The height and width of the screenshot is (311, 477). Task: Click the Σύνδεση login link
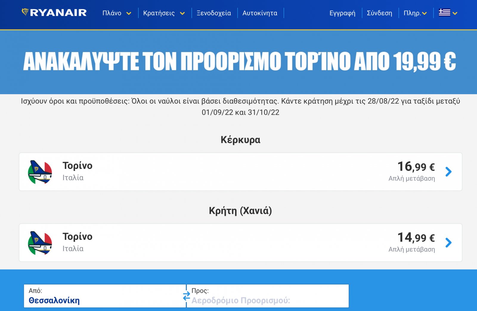379,13
